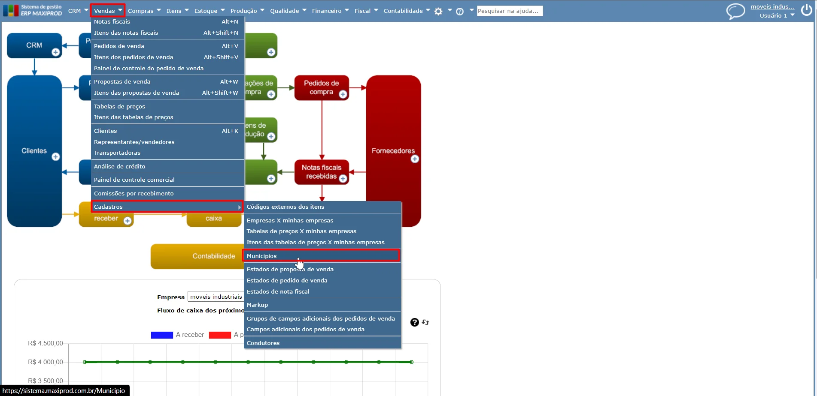Open Tabelas de preços

click(168, 106)
